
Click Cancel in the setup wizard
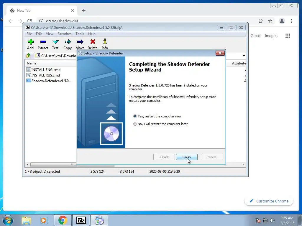(x=211, y=157)
